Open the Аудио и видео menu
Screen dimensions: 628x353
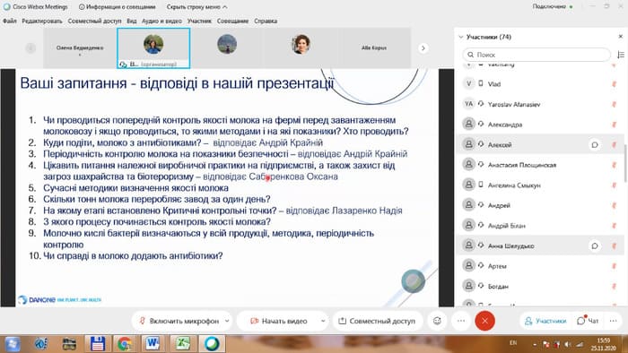[161, 21]
